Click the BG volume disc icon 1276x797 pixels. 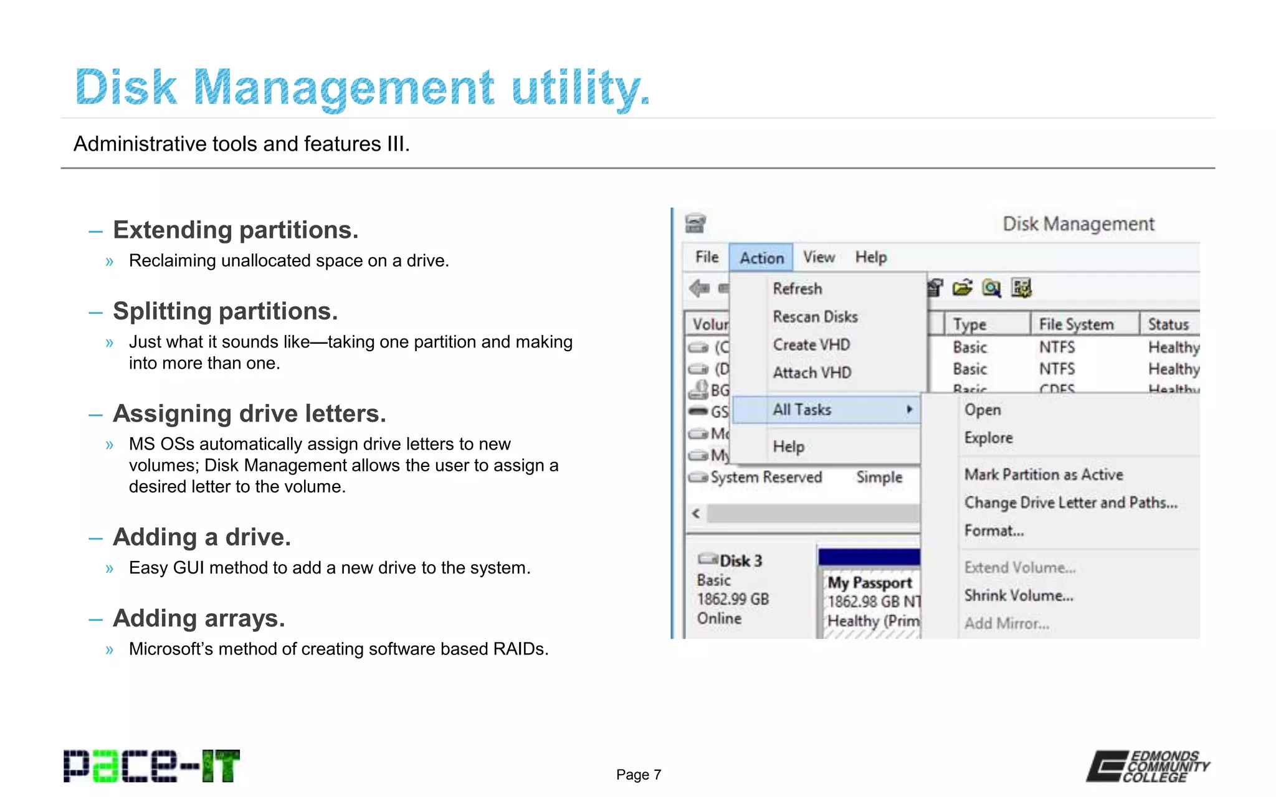(x=698, y=390)
